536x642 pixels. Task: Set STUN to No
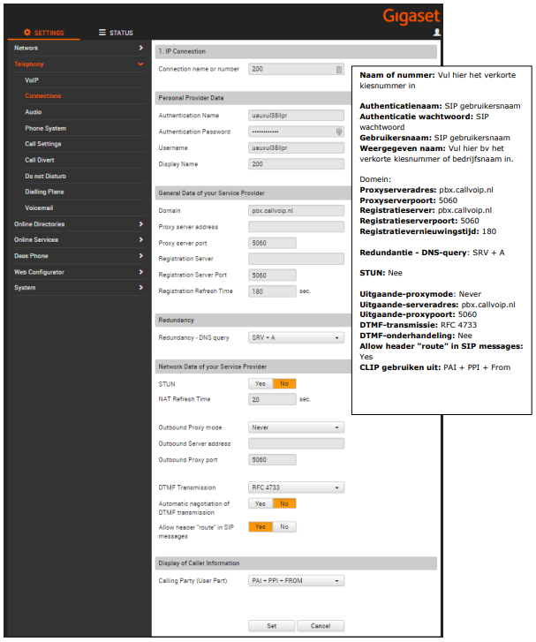point(284,383)
